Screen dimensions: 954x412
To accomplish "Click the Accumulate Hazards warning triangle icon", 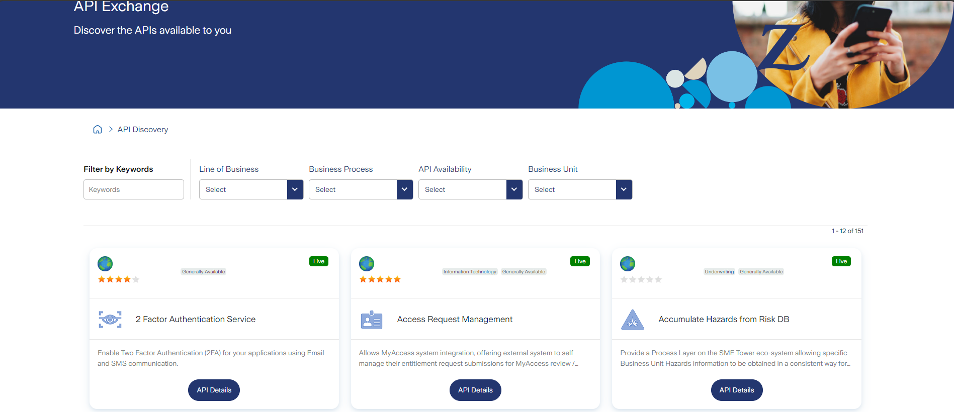I will [x=633, y=320].
